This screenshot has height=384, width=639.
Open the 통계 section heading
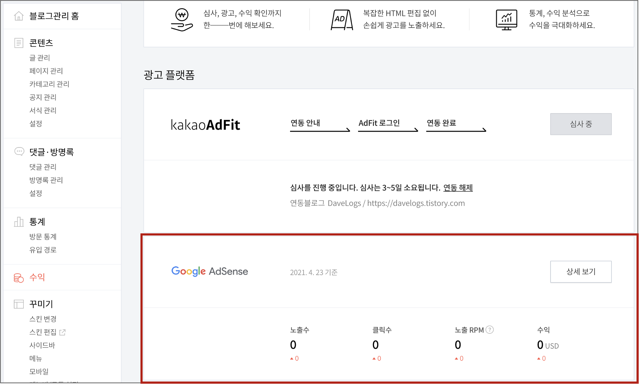pos(37,222)
